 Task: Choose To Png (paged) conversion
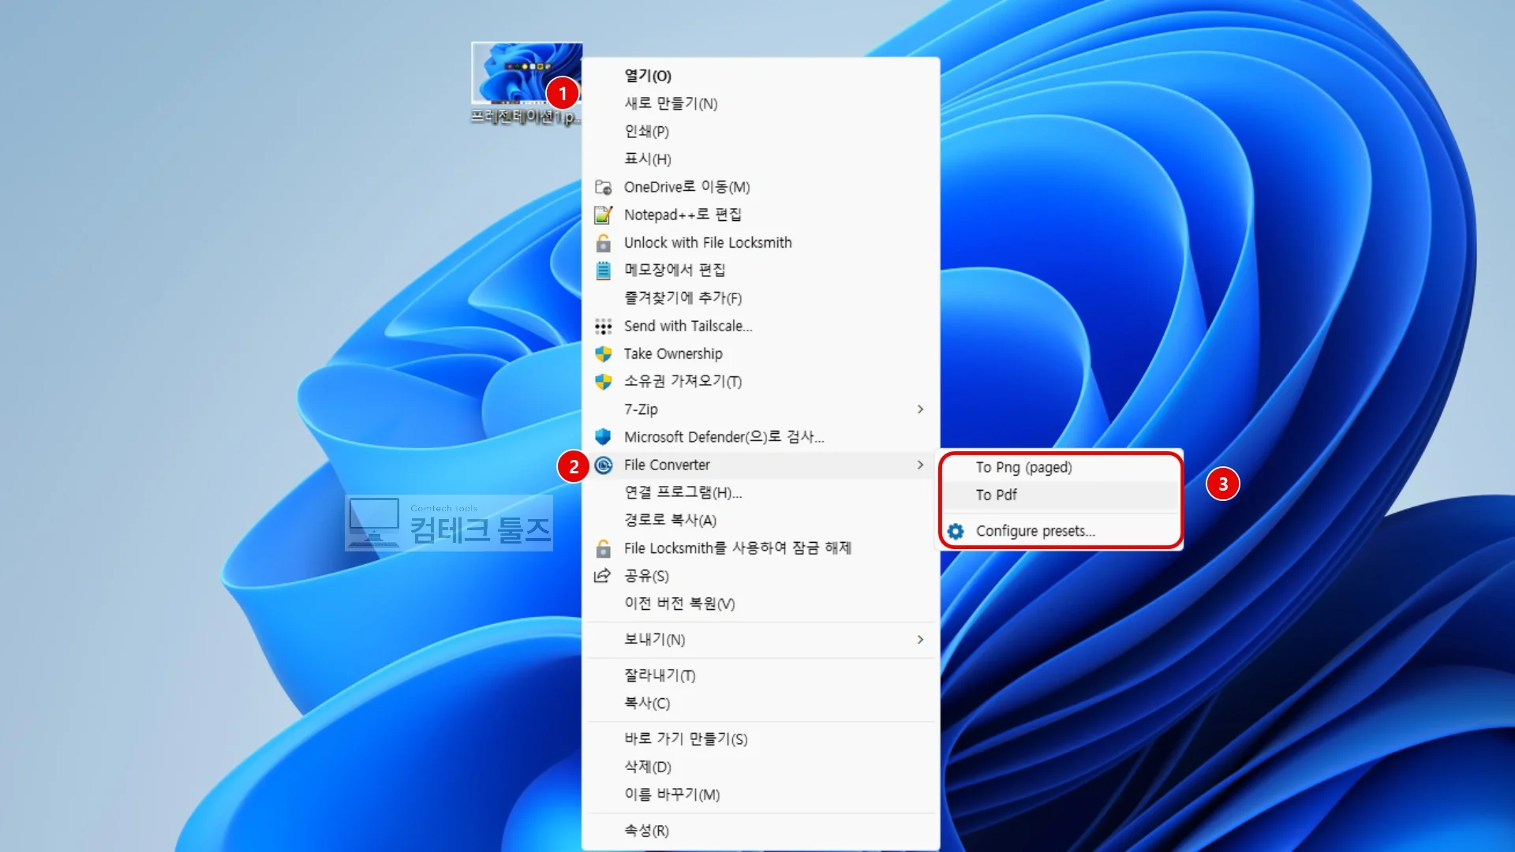pyautogui.click(x=1060, y=467)
